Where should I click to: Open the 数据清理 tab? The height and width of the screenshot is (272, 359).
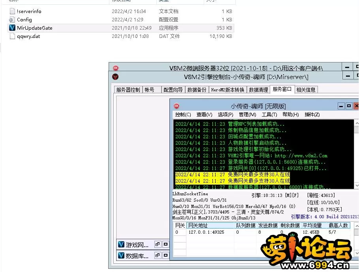tap(259, 90)
